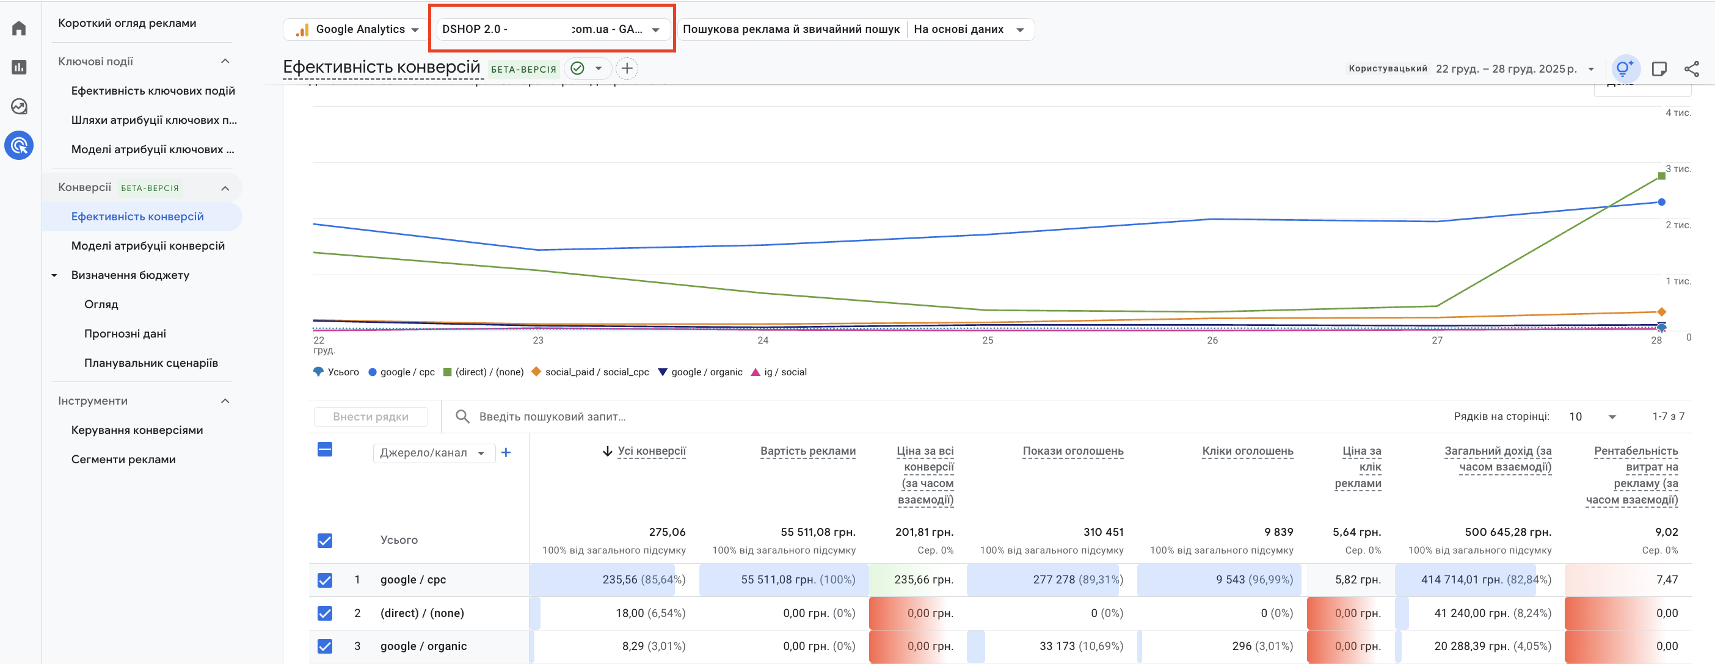This screenshot has height=664, width=1715.
Task: Open the Джерело/канал dimension dropdown
Action: pyautogui.click(x=433, y=453)
